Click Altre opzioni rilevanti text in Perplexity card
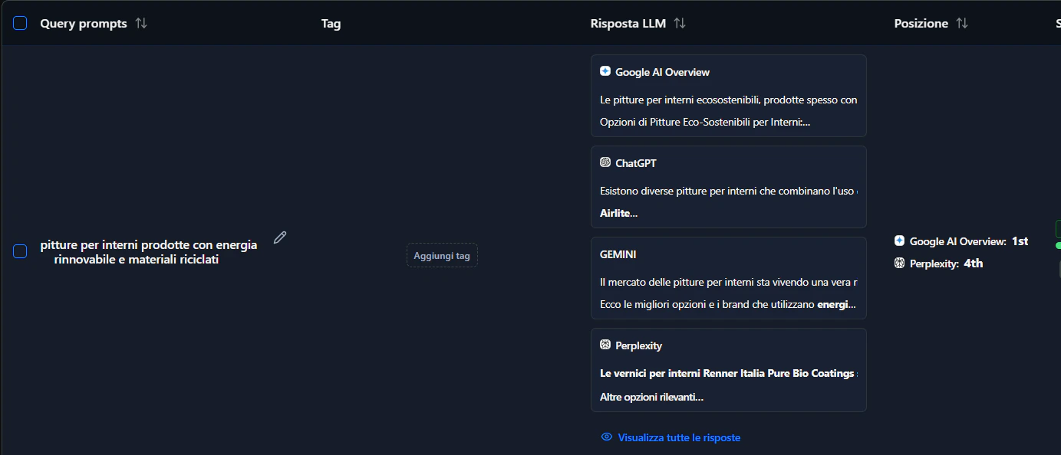The image size is (1061, 455). [x=651, y=397]
